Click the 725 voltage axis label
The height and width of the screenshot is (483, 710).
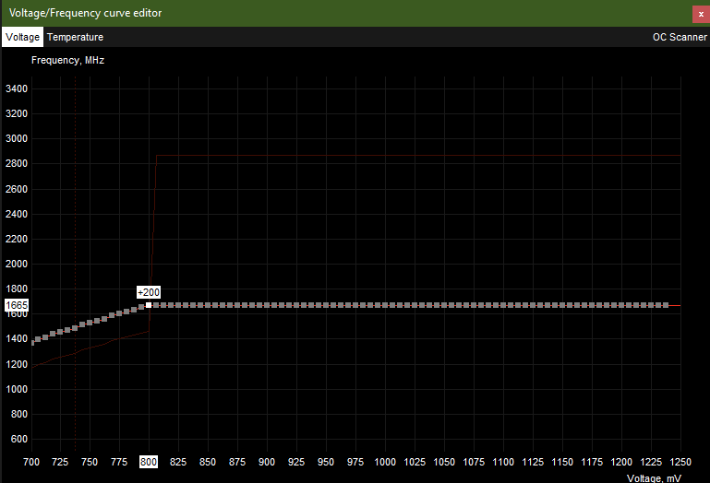click(60, 462)
